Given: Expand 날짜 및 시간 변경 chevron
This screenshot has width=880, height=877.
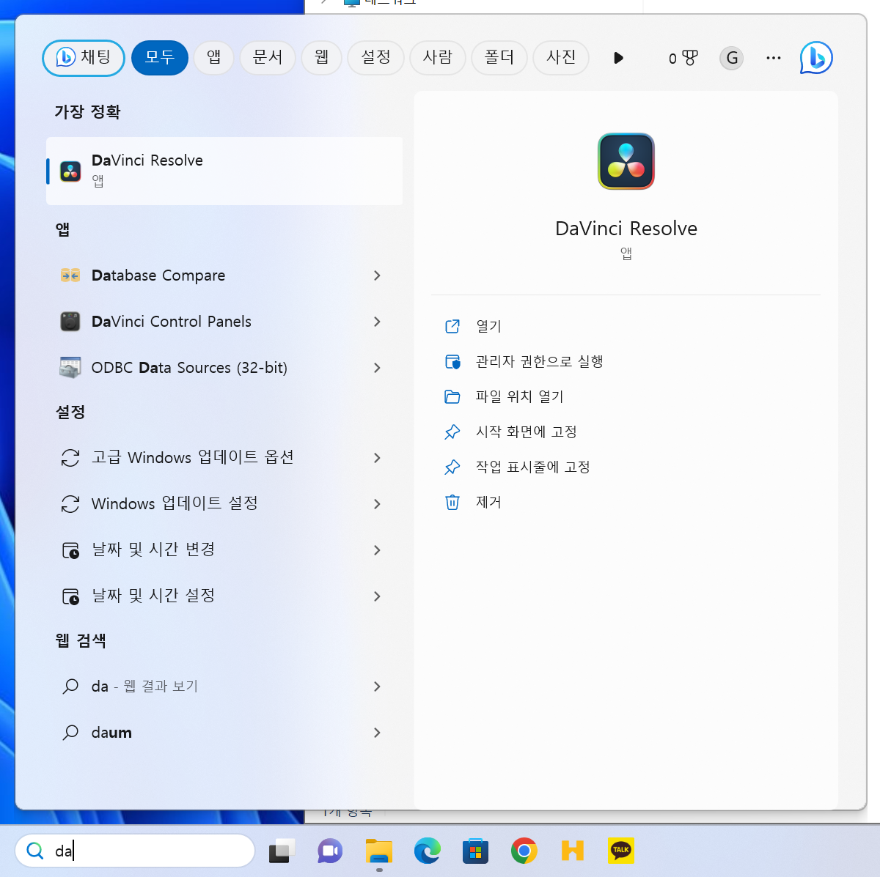Looking at the screenshot, I should pos(377,550).
